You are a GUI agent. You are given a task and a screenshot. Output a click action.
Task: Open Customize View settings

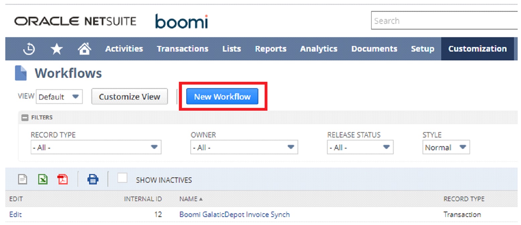coord(129,96)
